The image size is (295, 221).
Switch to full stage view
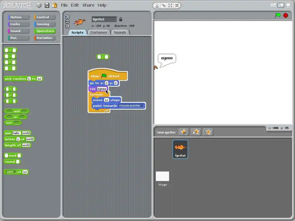coord(281,5)
